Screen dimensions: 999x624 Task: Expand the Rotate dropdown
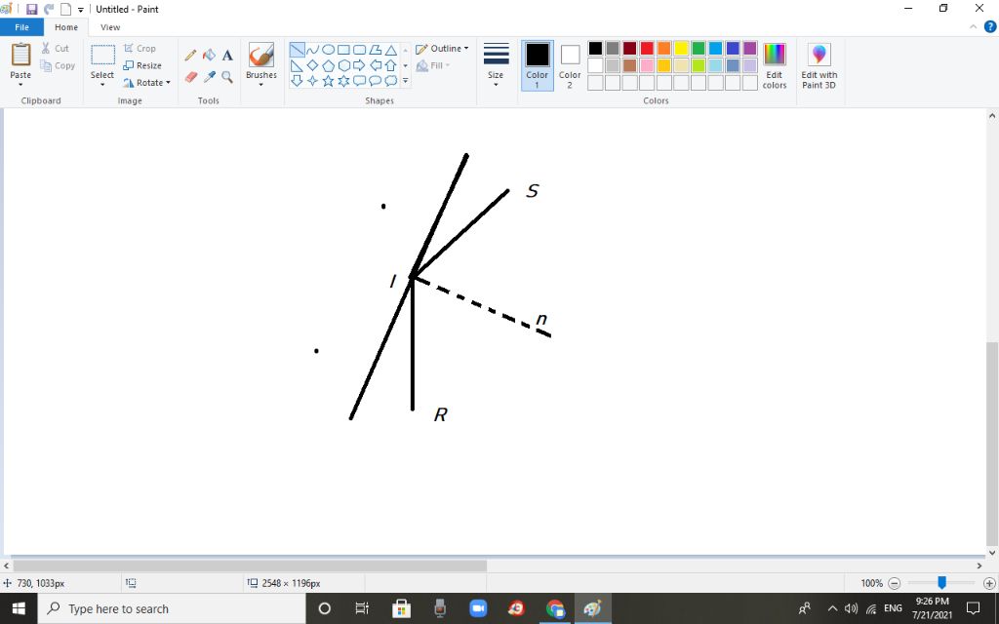168,83
